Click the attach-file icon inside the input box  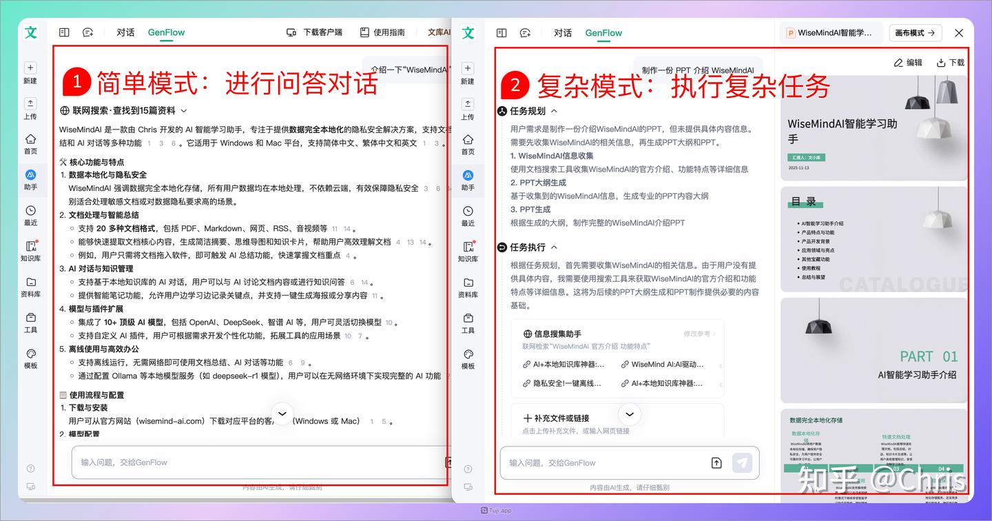coord(716,463)
